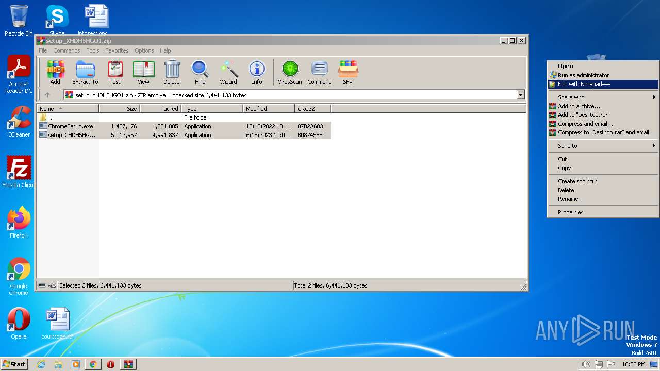Screen dimensions: 660x371
Task: Open the Find magnifier tool
Action: point(200,72)
